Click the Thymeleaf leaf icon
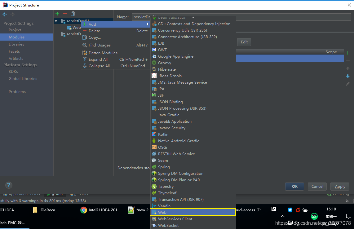 click(154, 193)
